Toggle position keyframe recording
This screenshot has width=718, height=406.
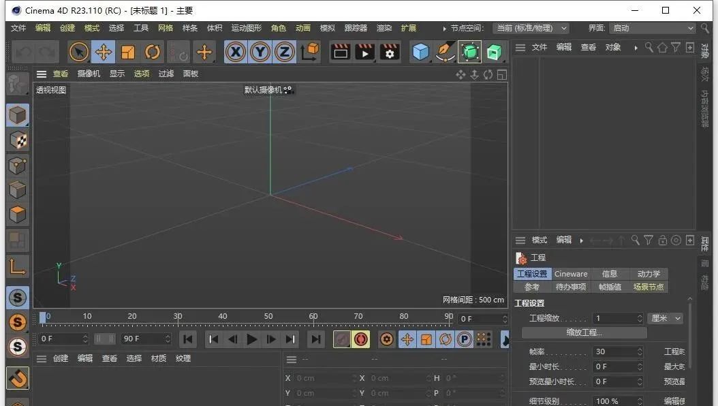[x=407, y=339]
